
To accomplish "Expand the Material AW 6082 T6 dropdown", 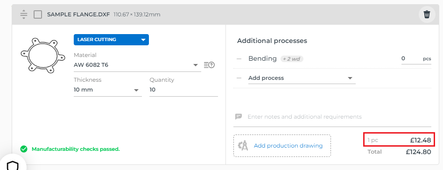I will pos(137,65).
